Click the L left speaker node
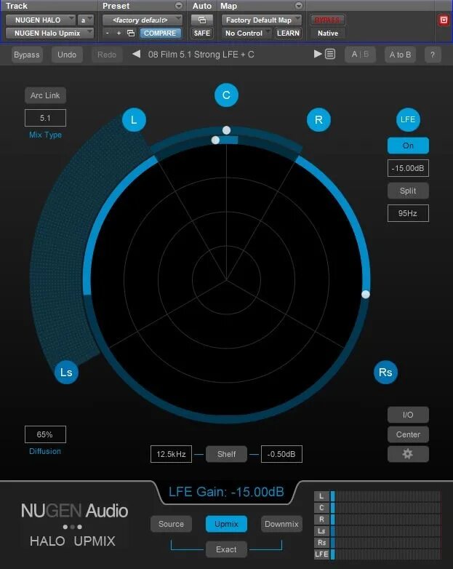This screenshot has height=569, width=453. click(x=134, y=120)
